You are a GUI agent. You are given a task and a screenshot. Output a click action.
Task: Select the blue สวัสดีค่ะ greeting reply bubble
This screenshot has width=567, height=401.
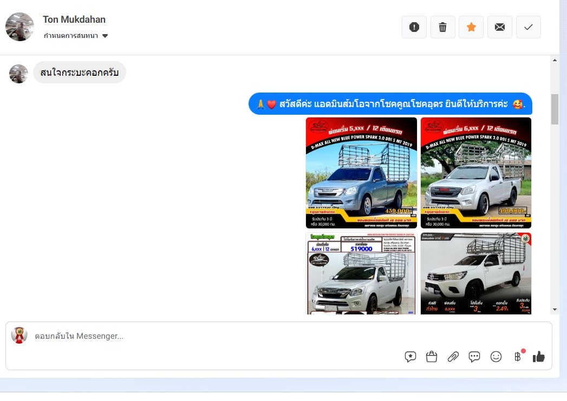pos(390,104)
